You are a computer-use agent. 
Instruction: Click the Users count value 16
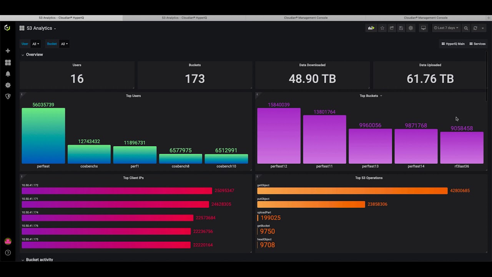[77, 79]
